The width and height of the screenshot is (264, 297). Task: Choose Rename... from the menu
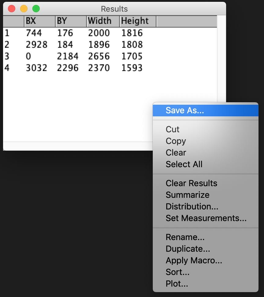[185, 237]
